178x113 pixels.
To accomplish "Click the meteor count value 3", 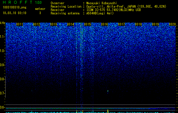I will (x=40, y=13).
